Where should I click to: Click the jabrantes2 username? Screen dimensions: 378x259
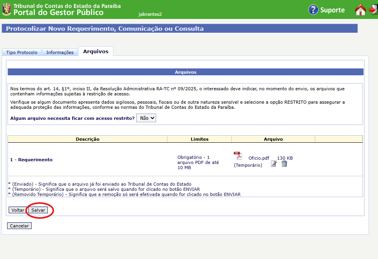coord(150,14)
